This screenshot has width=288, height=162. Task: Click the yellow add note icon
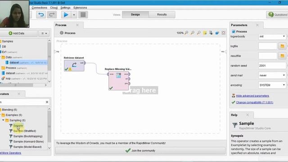(x=205, y=33)
